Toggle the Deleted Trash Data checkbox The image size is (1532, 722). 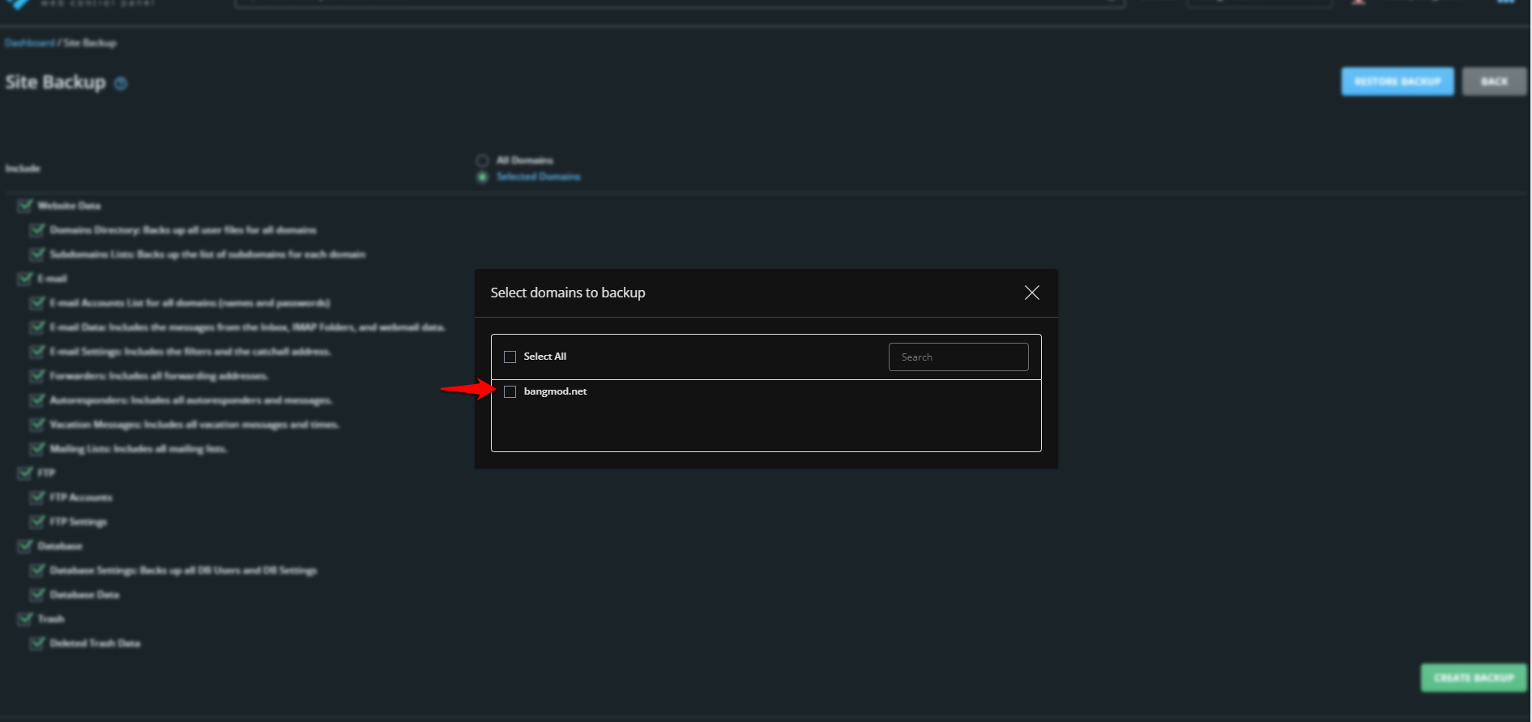(x=37, y=643)
